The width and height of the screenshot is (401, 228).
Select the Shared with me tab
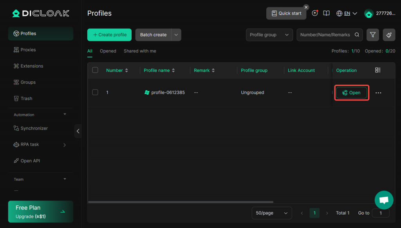140,51
